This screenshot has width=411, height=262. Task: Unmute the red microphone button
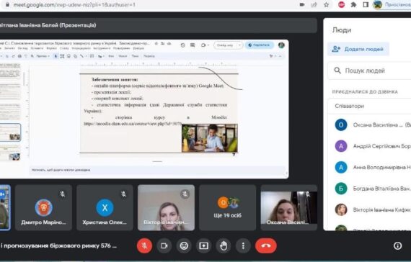(144, 245)
